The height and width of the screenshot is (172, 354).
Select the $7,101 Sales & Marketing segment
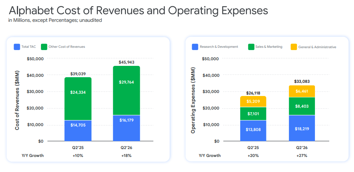click(253, 114)
